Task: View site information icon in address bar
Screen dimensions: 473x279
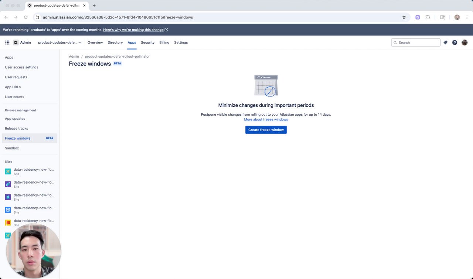Action: (37, 17)
